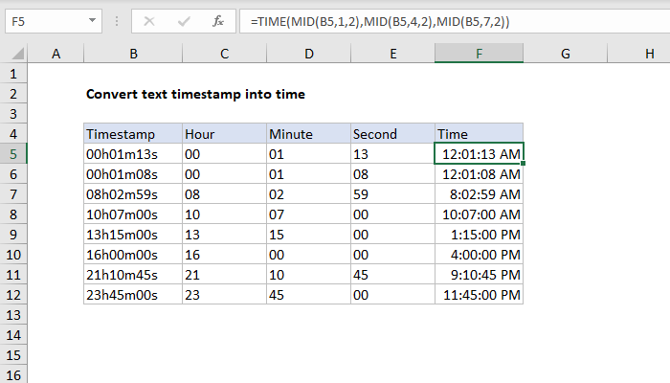Viewport: 670px width, 383px height.
Task: Select row 14 header
Action: point(13,335)
